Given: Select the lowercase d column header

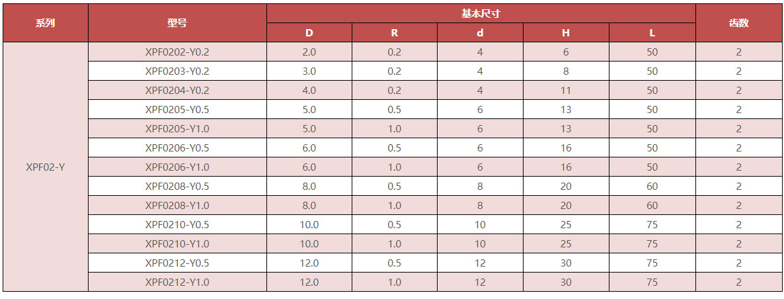Looking at the screenshot, I should click(481, 32).
